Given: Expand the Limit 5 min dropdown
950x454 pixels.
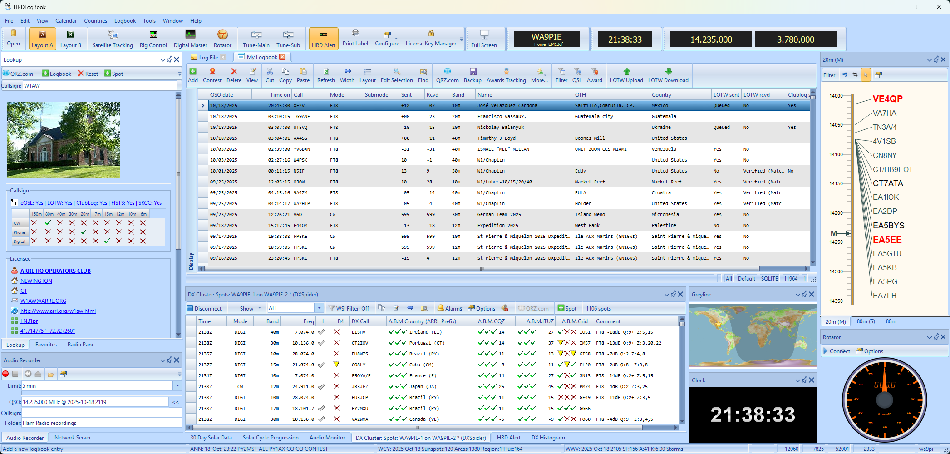Looking at the screenshot, I should pos(177,386).
